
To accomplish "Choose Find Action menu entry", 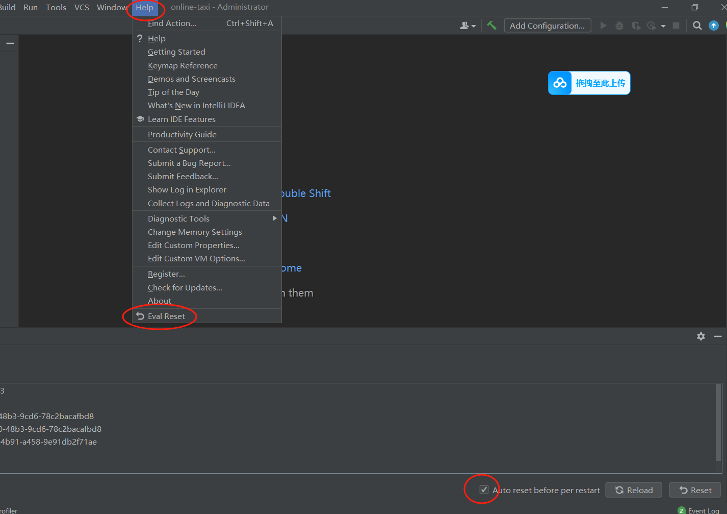I will pyautogui.click(x=207, y=23).
